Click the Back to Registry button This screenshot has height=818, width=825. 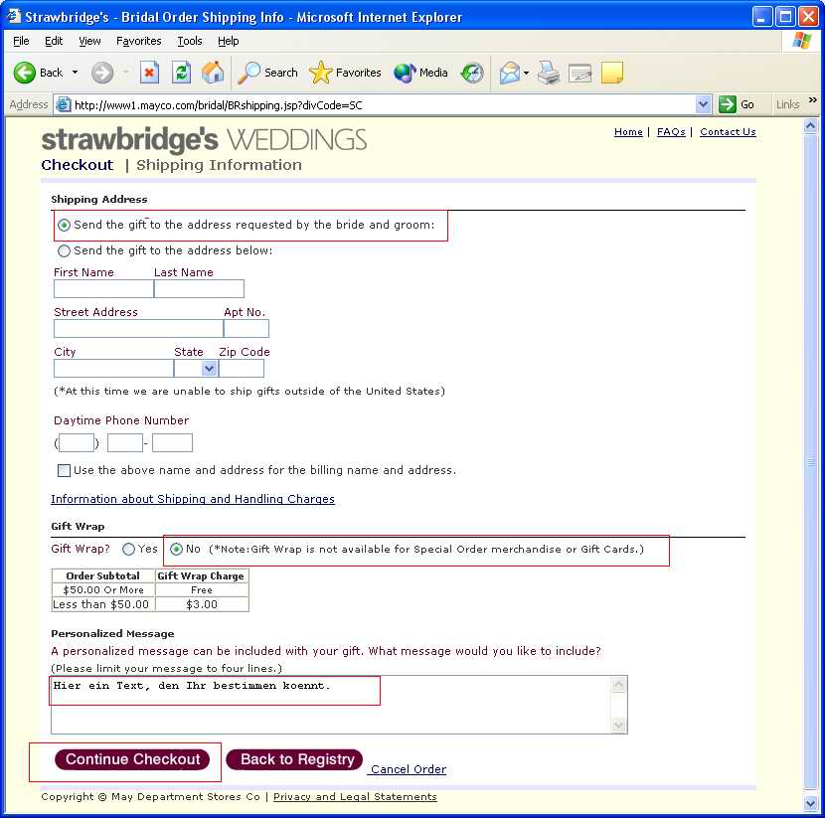(x=294, y=759)
